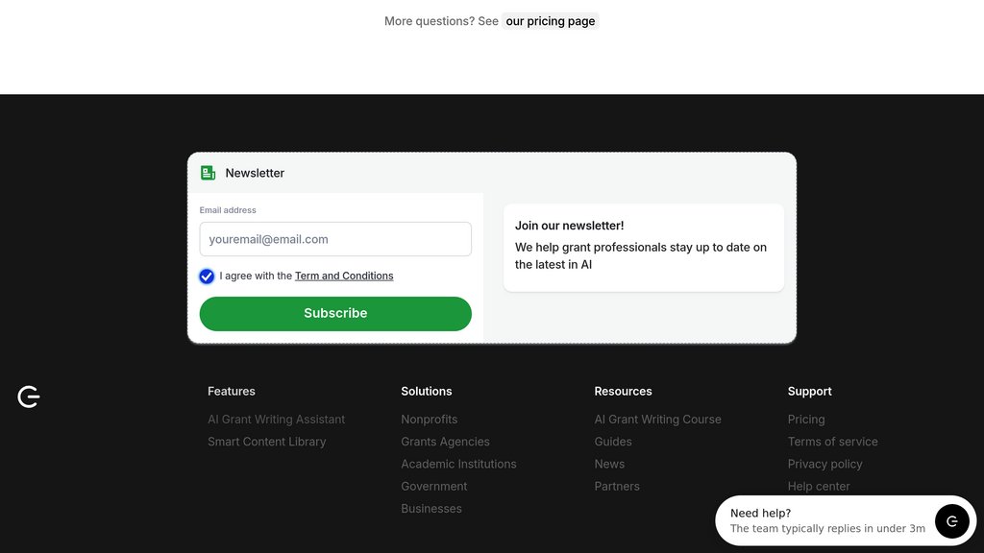This screenshot has height=553, width=984.
Task: Open Terms of service under Support
Action: tap(832, 442)
